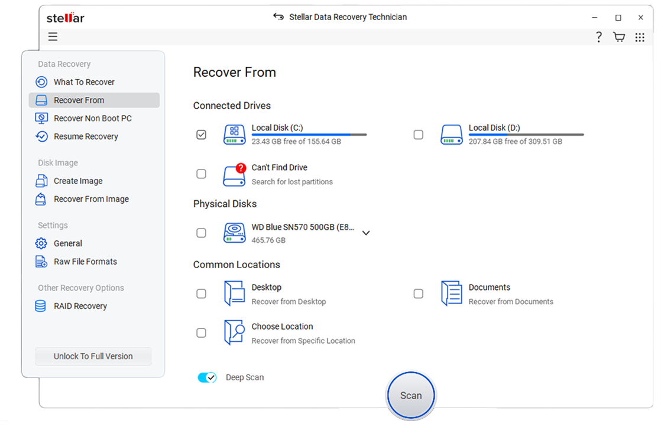The image size is (661, 427).
Task: Check the Local Disk (D:) checkbox
Action: pos(418,135)
